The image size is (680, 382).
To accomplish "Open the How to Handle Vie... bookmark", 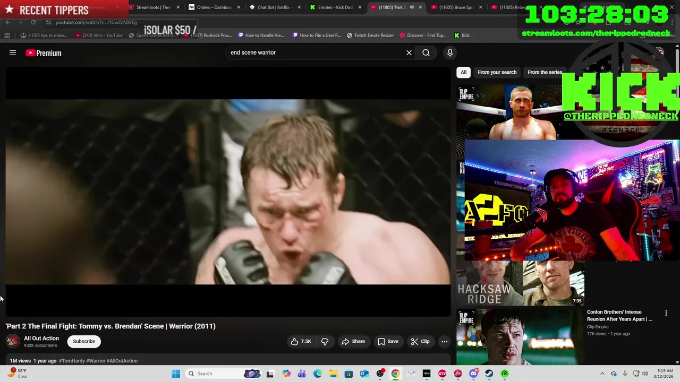I will [261, 36].
